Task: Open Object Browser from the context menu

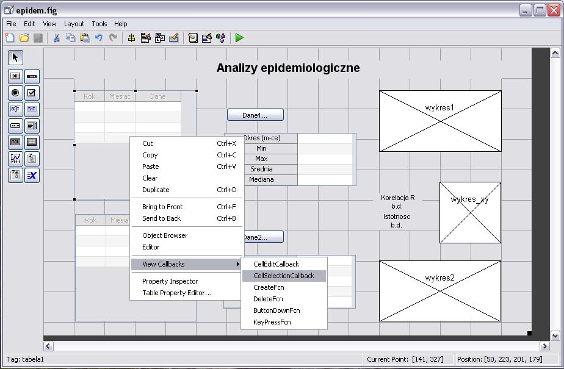Action: (x=187, y=235)
